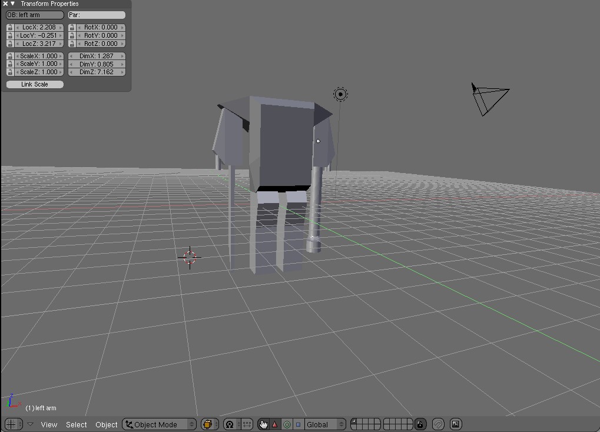Edit the OB: left arm name field
Screen dimensions: 600x432
35,15
